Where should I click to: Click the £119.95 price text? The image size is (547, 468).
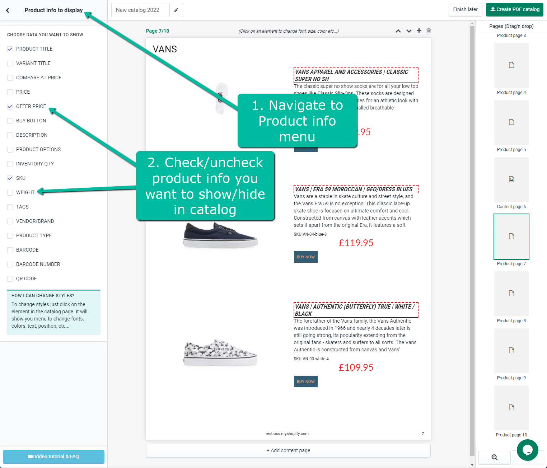click(x=356, y=243)
